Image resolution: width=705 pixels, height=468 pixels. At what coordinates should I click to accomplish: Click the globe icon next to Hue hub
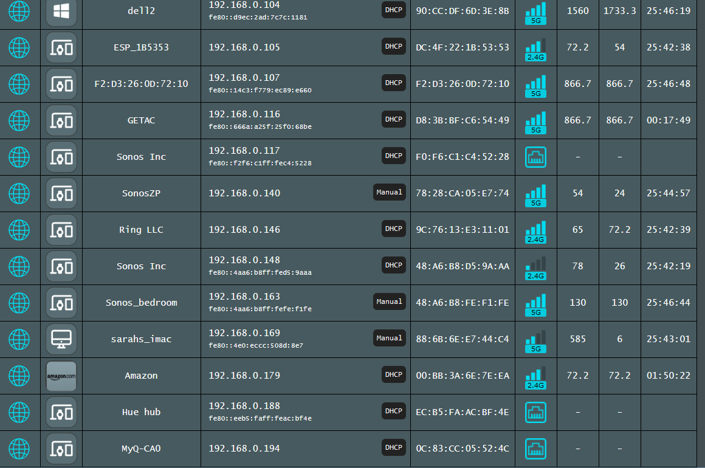coord(19,412)
